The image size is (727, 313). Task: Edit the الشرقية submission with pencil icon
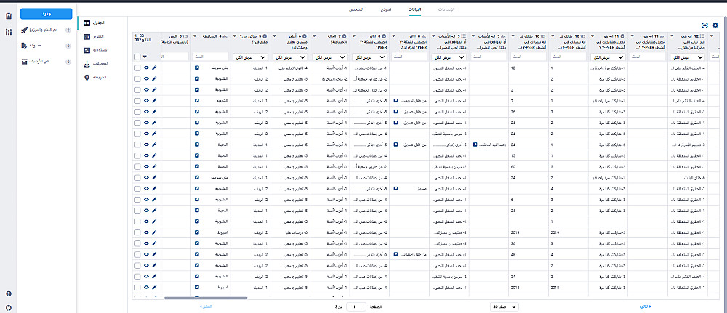tap(154, 100)
